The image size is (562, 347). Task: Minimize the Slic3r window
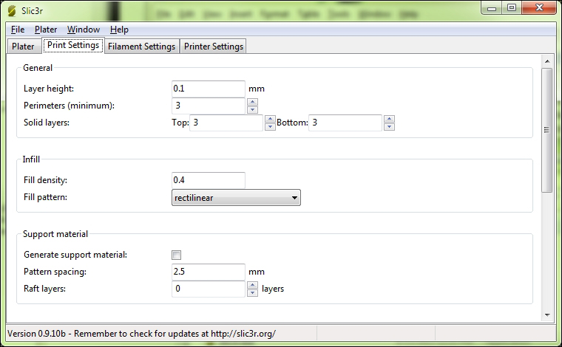coord(492,8)
